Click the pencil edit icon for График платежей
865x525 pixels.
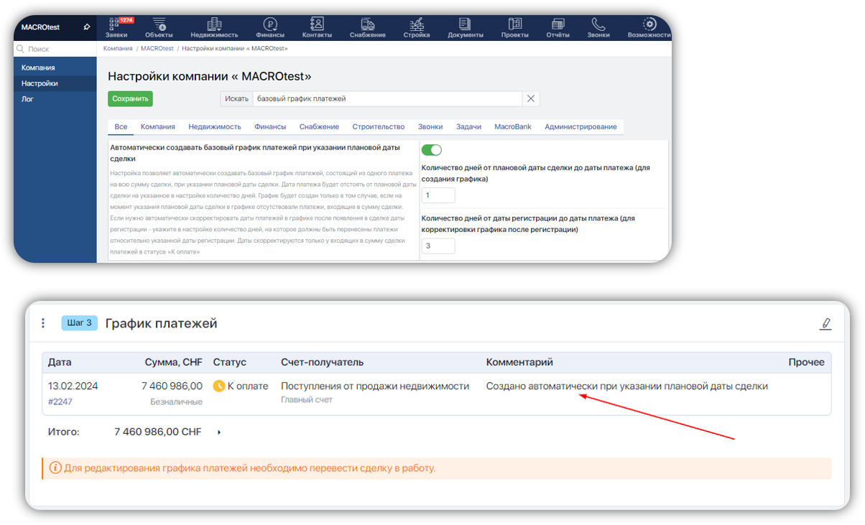(825, 324)
